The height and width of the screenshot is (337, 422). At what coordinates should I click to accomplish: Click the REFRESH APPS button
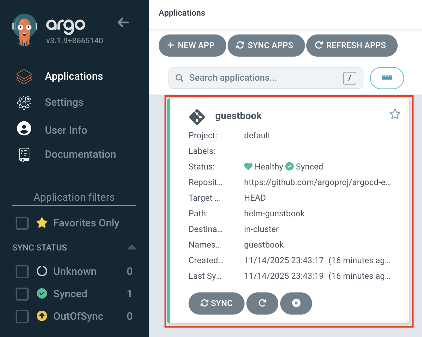[352, 45]
